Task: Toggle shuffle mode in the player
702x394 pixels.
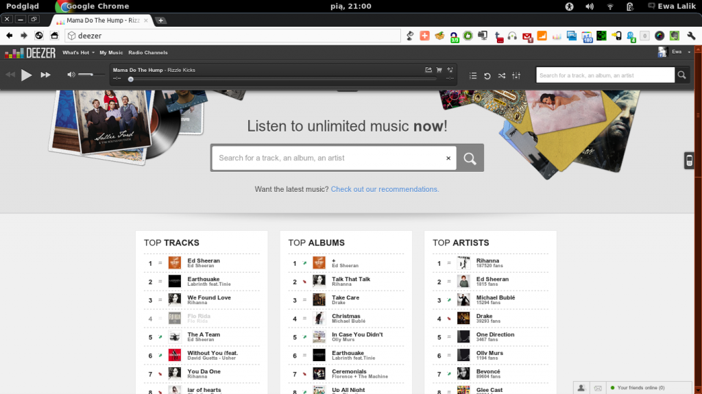Action: [x=501, y=75]
